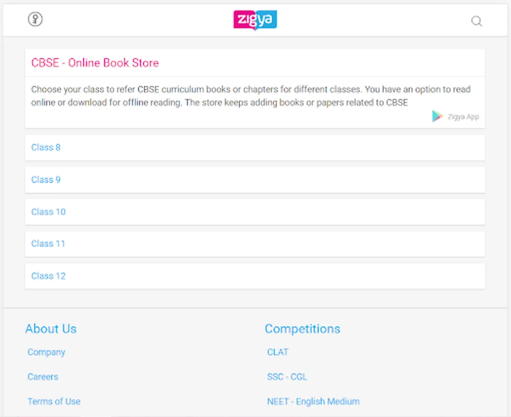This screenshot has height=417, width=511.
Task: Click the login key icon
Action: tap(35, 19)
